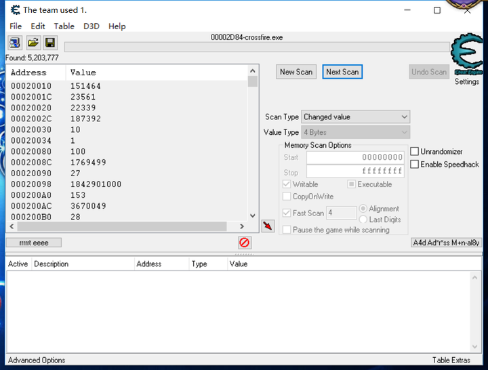Click the save floppy disk icon
The image size is (488, 370).
pyautogui.click(x=50, y=43)
